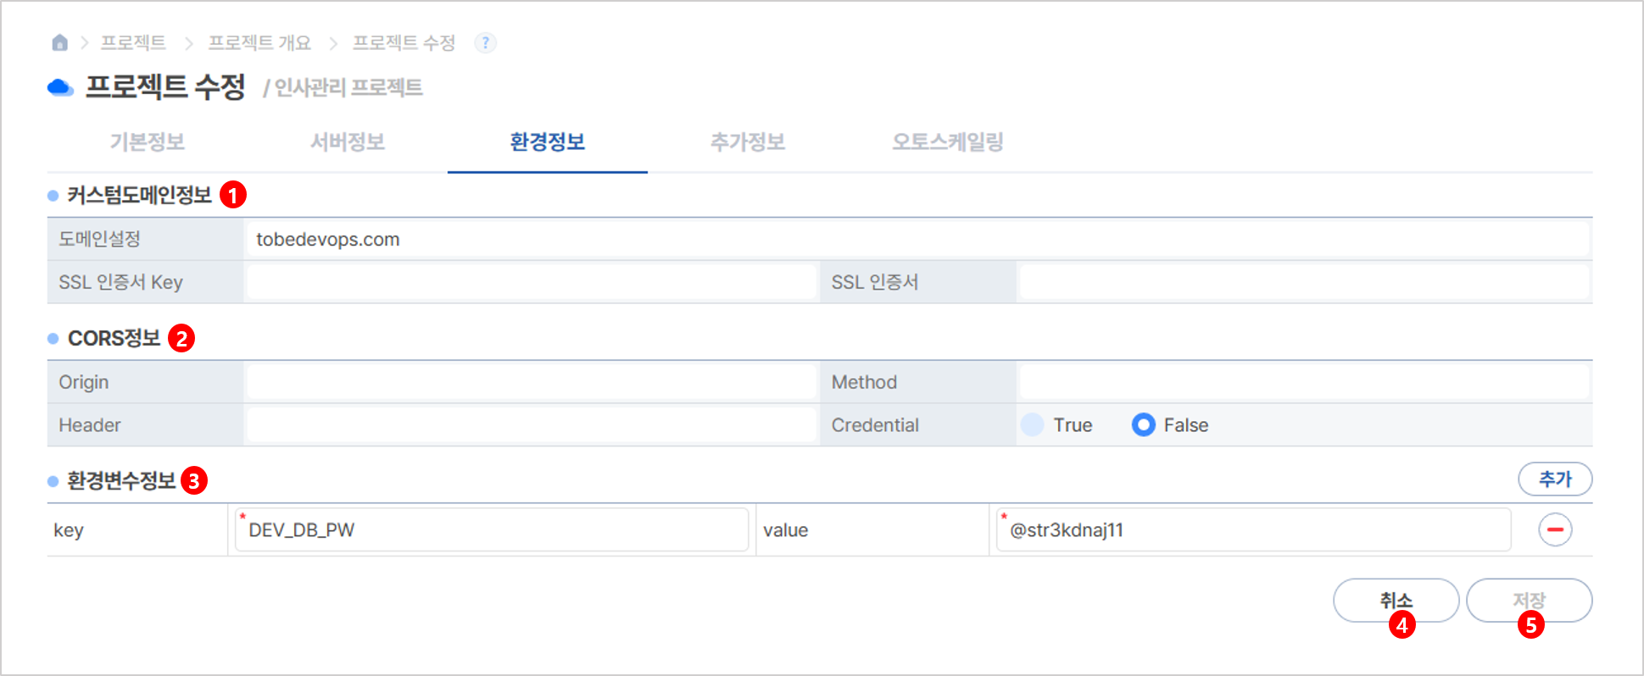
Task: Click the SSL 인증서 Key input field
Action: 532,282
